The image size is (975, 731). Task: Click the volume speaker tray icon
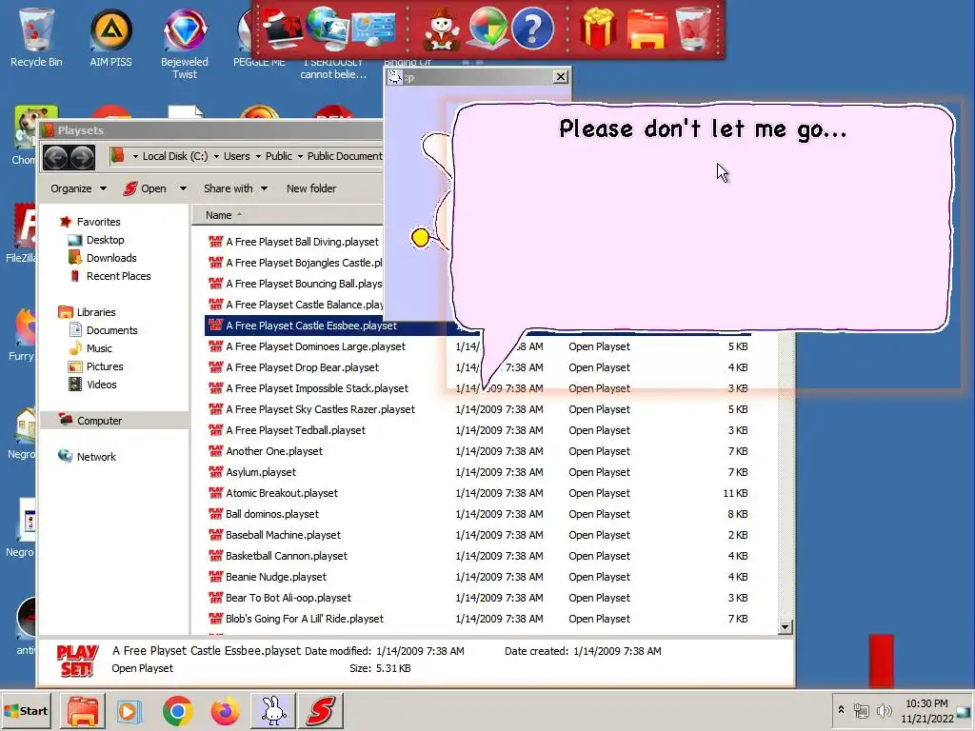884,710
